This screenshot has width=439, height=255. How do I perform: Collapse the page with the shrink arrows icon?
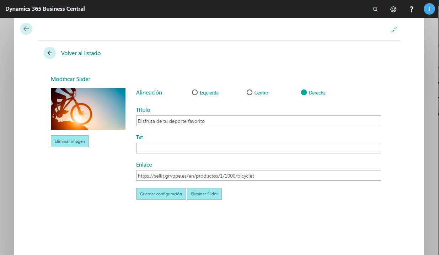tap(394, 29)
